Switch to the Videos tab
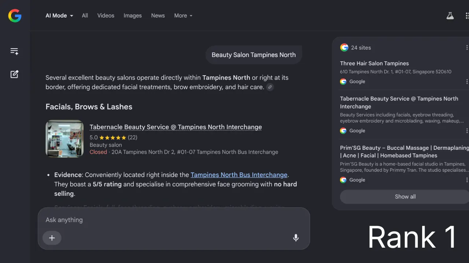The width and height of the screenshot is (469, 263). tap(106, 16)
